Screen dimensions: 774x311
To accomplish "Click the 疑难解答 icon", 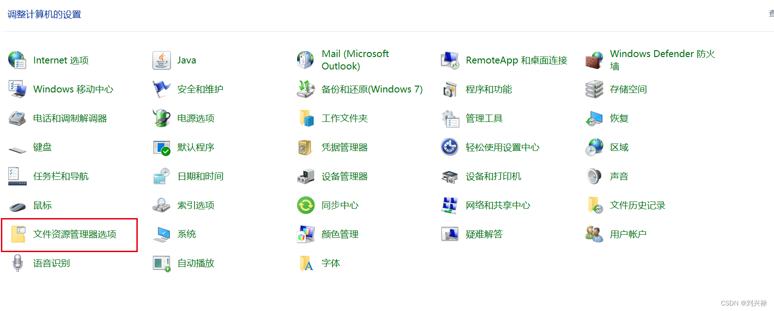I will pos(450,234).
